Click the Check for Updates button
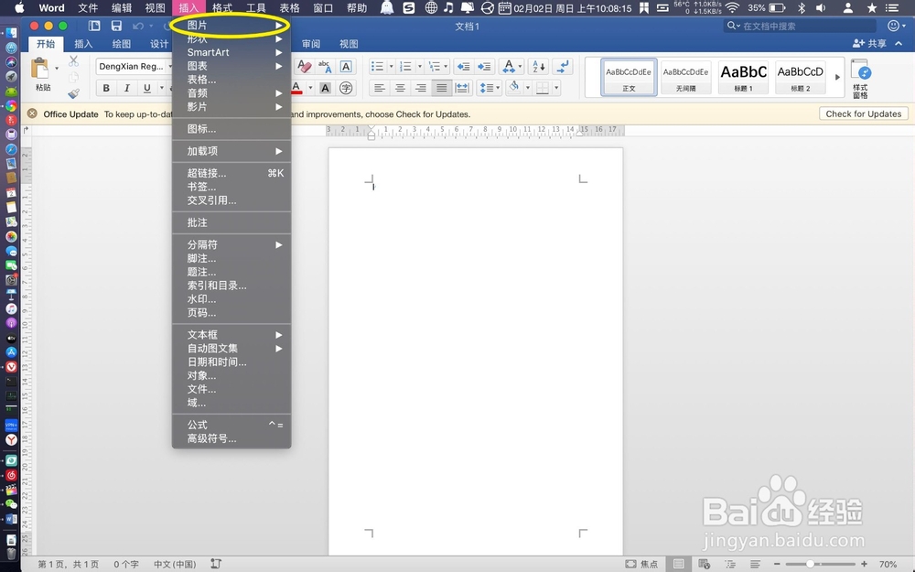This screenshot has width=915, height=572. point(863,113)
